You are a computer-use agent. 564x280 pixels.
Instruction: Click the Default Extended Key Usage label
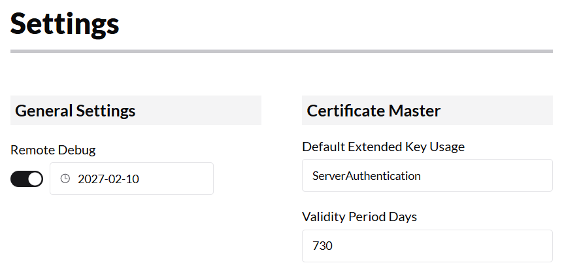tap(383, 147)
